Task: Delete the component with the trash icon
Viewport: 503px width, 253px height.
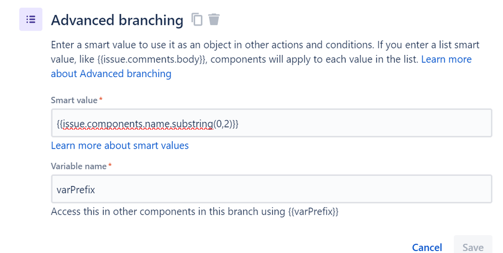Action: [214, 20]
